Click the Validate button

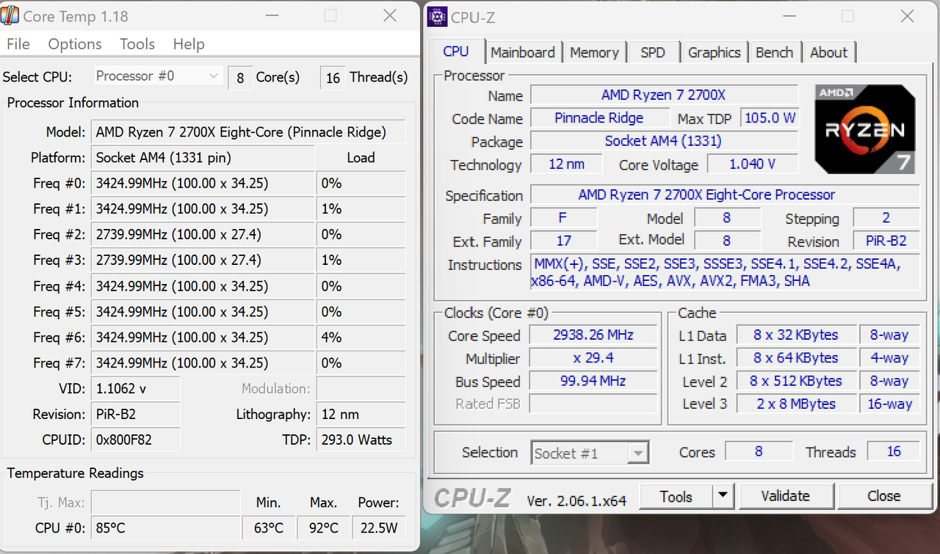[786, 496]
